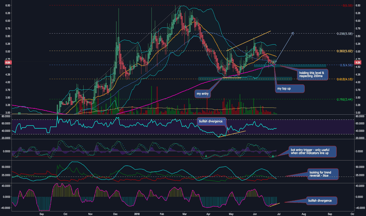Click the green trigger arrow near April in oscillator pane

pyautogui.click(x=206, y=156)
